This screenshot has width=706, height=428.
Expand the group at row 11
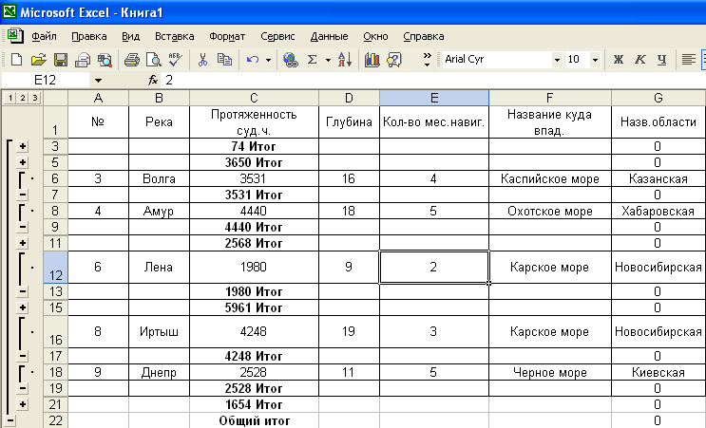[23, 243]
